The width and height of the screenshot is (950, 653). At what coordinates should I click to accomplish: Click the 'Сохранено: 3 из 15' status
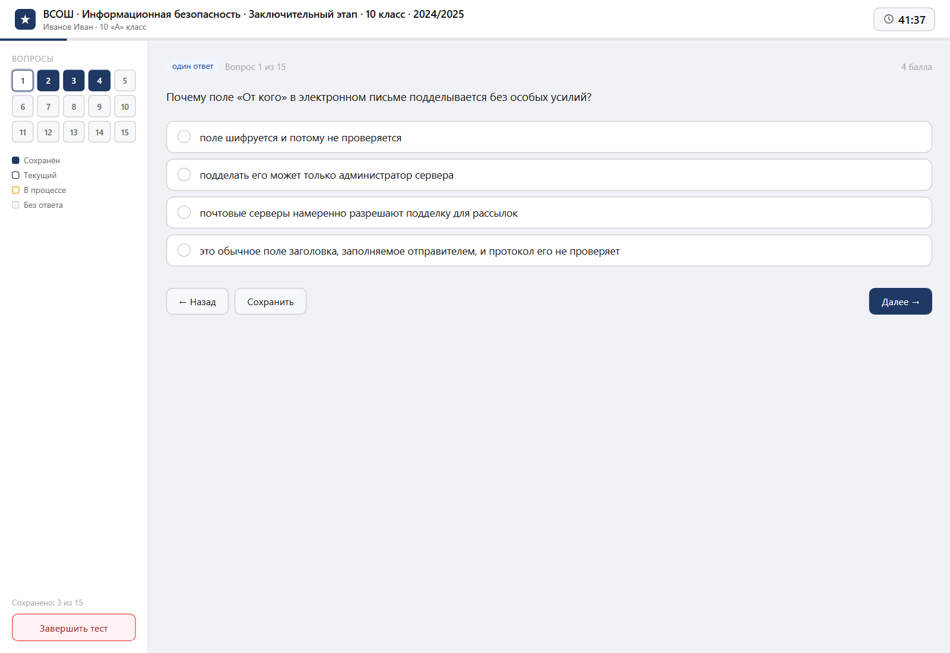click(x=47, y=603)
